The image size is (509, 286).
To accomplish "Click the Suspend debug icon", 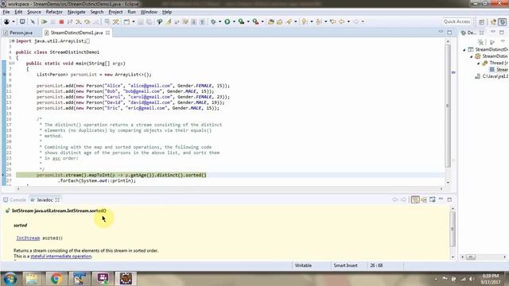I will [53, 21].
